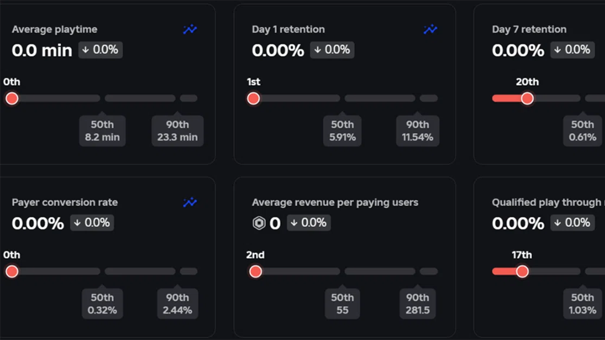This screenshot has width=605, height=340.
Task: Click the 90th percentile 11.54% marker
Action: 417,131
